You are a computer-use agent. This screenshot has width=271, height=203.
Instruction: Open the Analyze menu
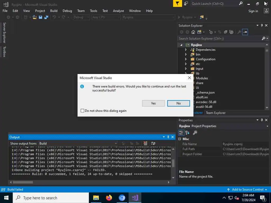[x=118, y=11]
